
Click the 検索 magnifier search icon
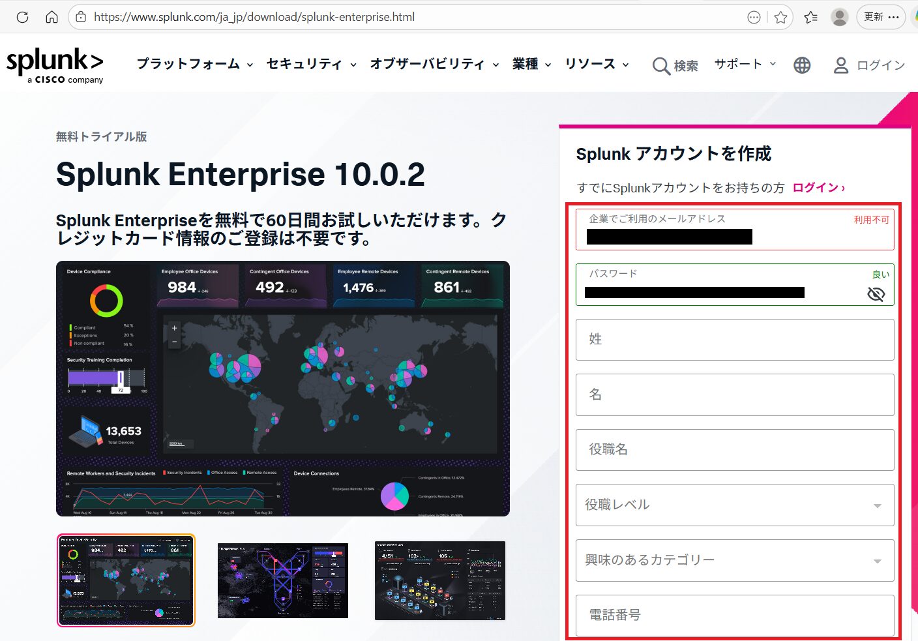click(661, 66)
